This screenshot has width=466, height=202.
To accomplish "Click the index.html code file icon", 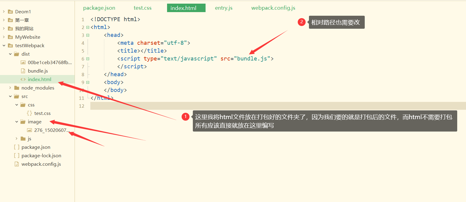I will [x=23, y=80].
